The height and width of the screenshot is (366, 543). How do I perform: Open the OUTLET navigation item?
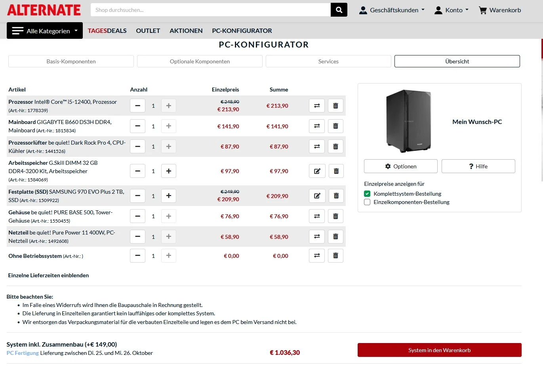click(x=148, y=30)
